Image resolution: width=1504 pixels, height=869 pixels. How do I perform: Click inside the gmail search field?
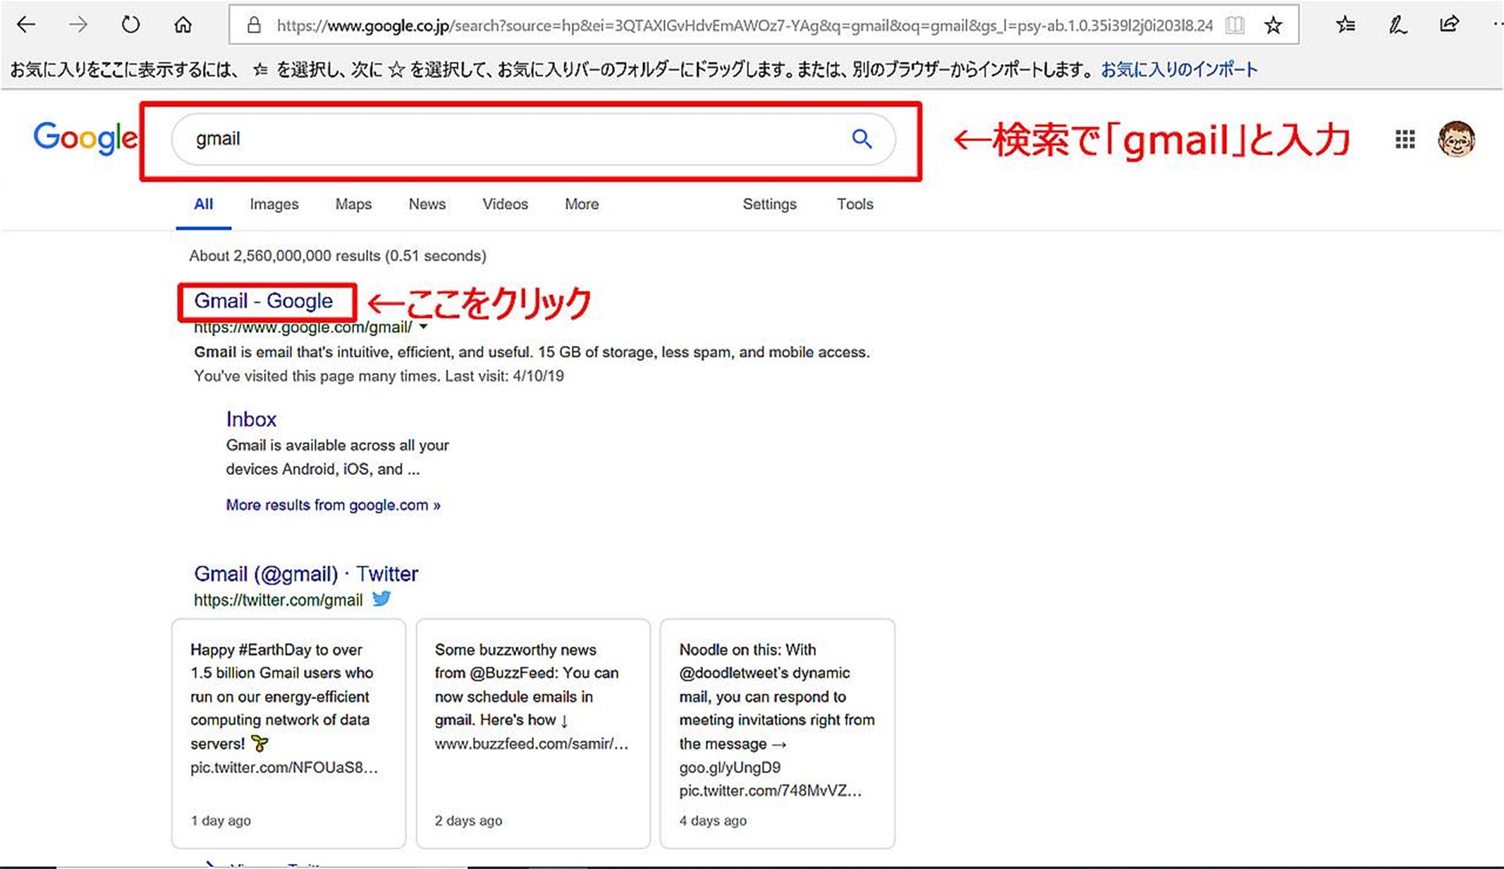(494, 139)
